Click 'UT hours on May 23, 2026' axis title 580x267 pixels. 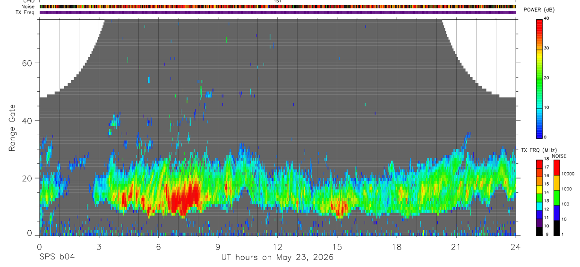point(278,257)
